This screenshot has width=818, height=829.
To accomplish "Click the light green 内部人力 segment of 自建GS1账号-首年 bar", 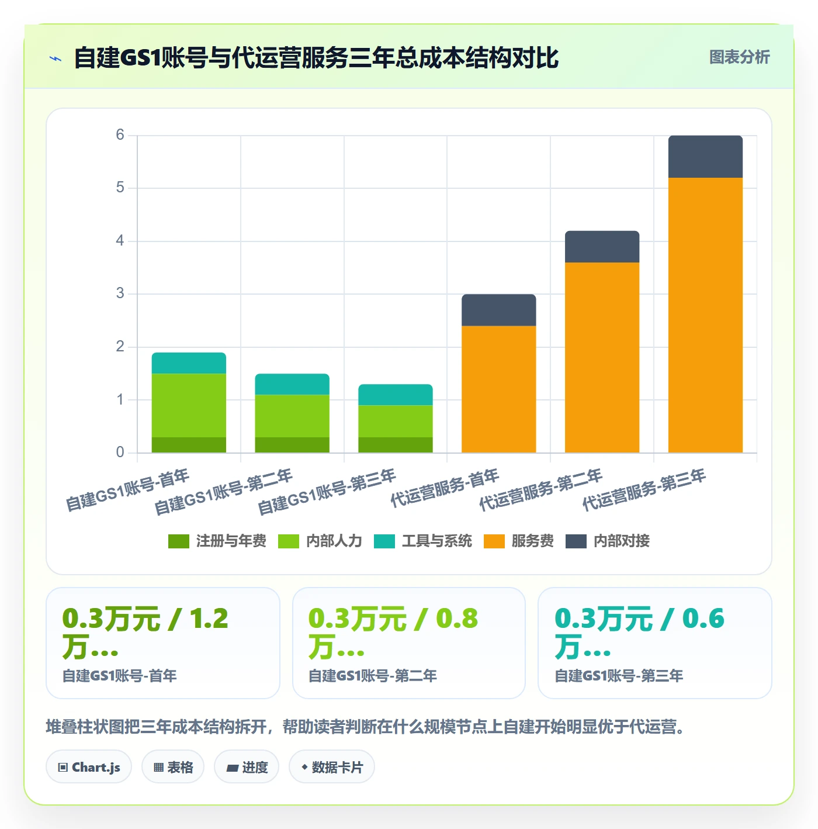I will (x=189, y=405).
